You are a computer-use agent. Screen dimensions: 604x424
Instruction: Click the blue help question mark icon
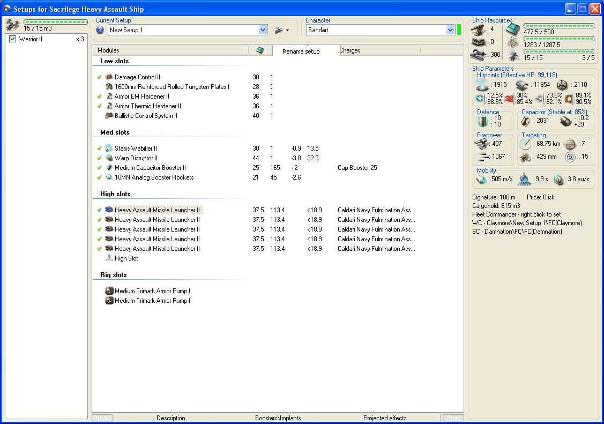pyautogui.click(x=100, y=29)
